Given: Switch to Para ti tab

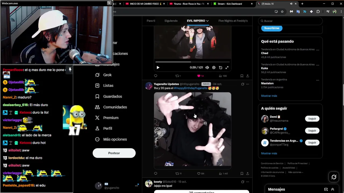Looking at the screenshot, I should (151, 21).
